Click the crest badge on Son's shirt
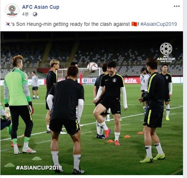 [x=114, y=80]
